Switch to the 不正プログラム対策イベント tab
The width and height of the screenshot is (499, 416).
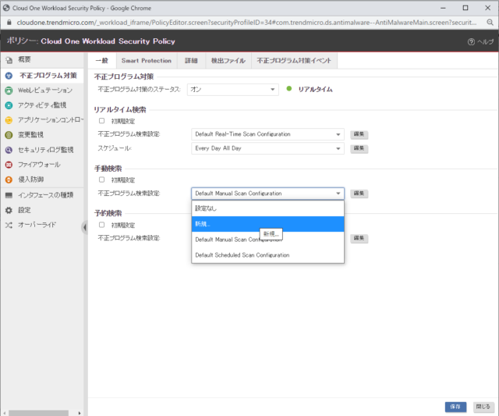pos(294,61)
